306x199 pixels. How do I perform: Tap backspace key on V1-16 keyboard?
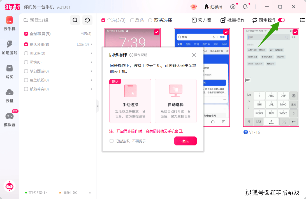(293, 96)
